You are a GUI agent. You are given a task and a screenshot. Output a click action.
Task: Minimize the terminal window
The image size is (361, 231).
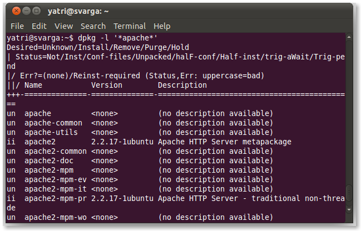click(x=26, y=11)
